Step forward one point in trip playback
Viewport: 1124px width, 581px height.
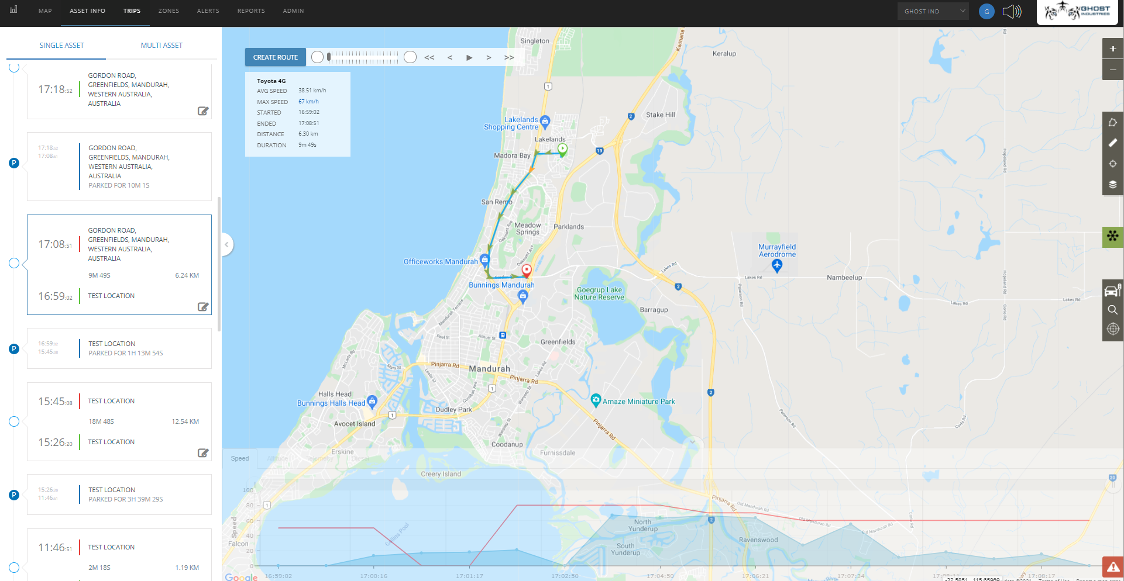click(x=489, y=57)
